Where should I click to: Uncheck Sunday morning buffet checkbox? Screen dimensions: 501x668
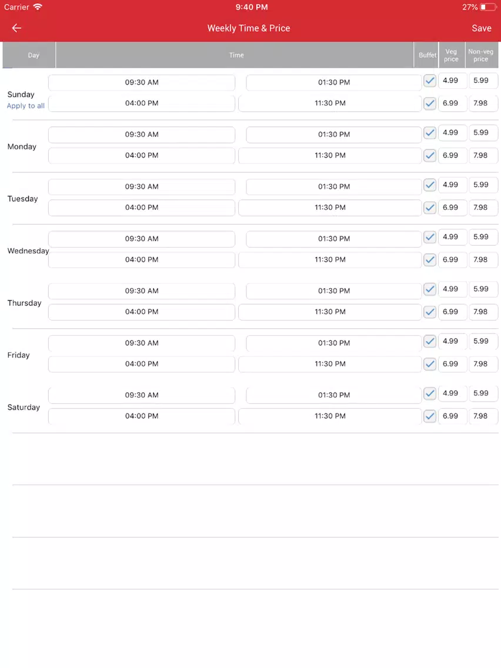pyautogui.click(x=430, y=81)
